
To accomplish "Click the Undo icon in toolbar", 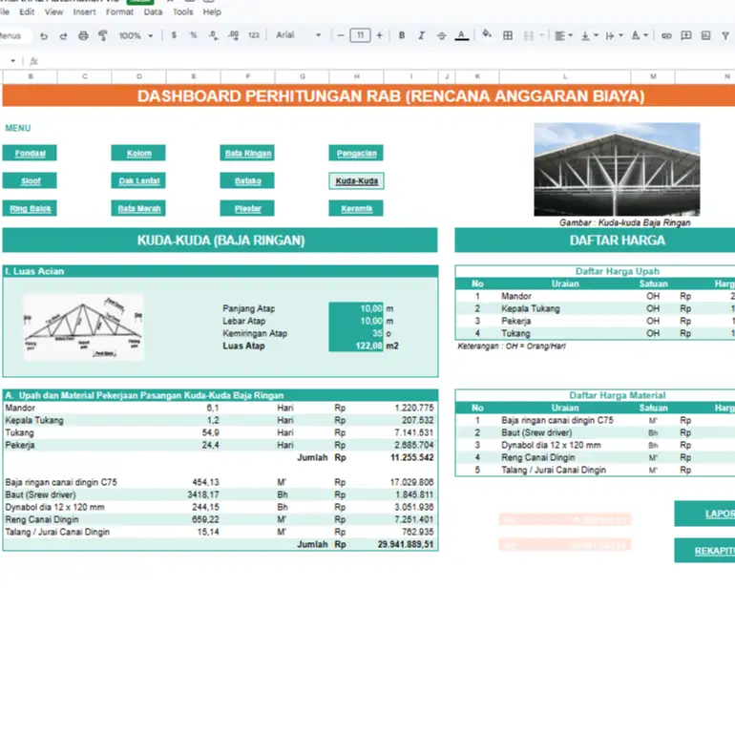I will click(x=44, y=35).
